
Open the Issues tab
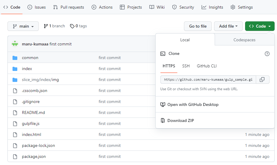[x=37, y=7]
